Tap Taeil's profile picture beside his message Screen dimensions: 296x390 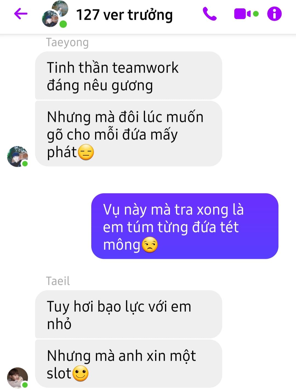(18, 378)
